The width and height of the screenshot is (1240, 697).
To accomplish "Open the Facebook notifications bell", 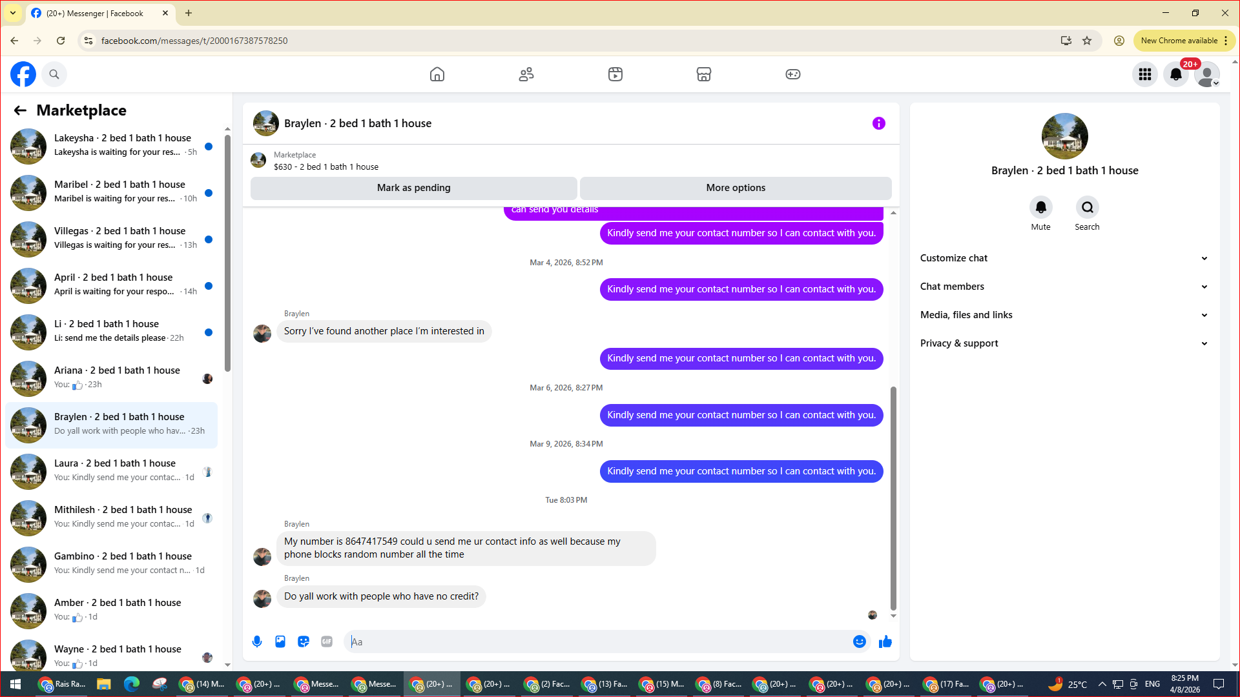I will (x=1176, y=74).
